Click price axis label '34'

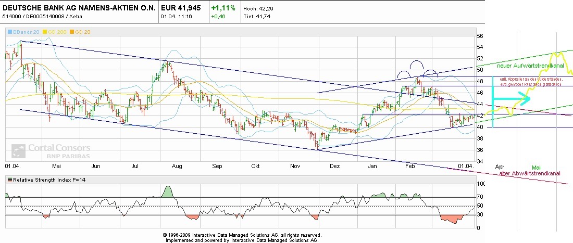pyautogui.click(x=480, y=161)
